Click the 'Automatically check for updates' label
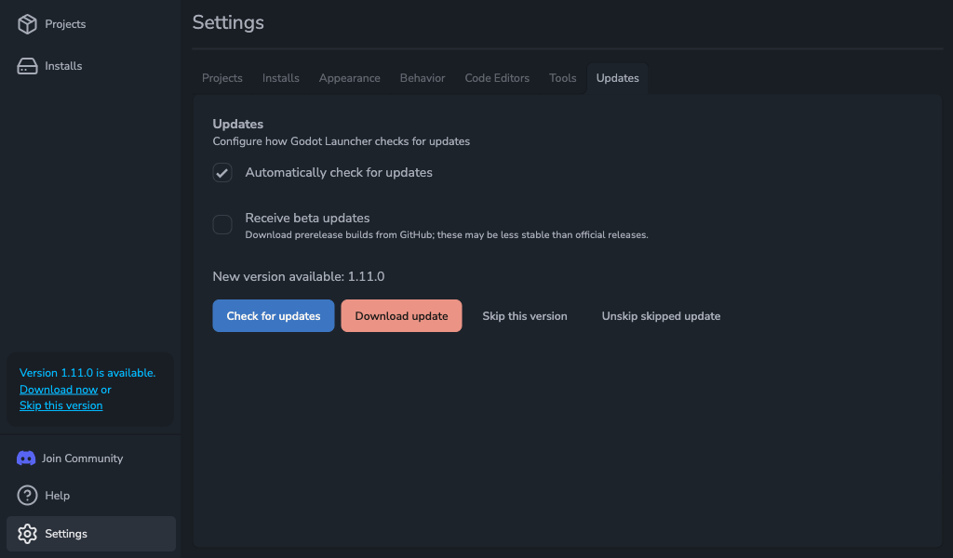 click(339, 172)
